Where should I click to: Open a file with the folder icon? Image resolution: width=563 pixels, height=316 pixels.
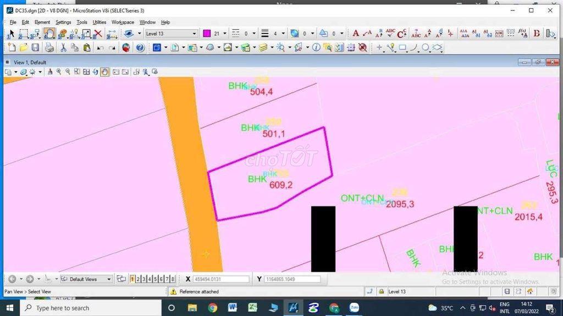click(24, 47)
